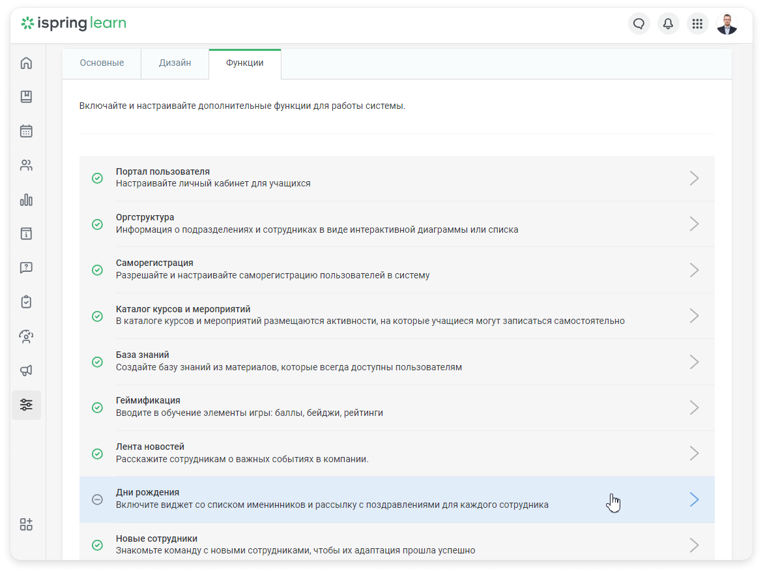Open the users icon in sidebar
Image resolution: width=763 pixels, height=573 pixels.
click(26, 166)
